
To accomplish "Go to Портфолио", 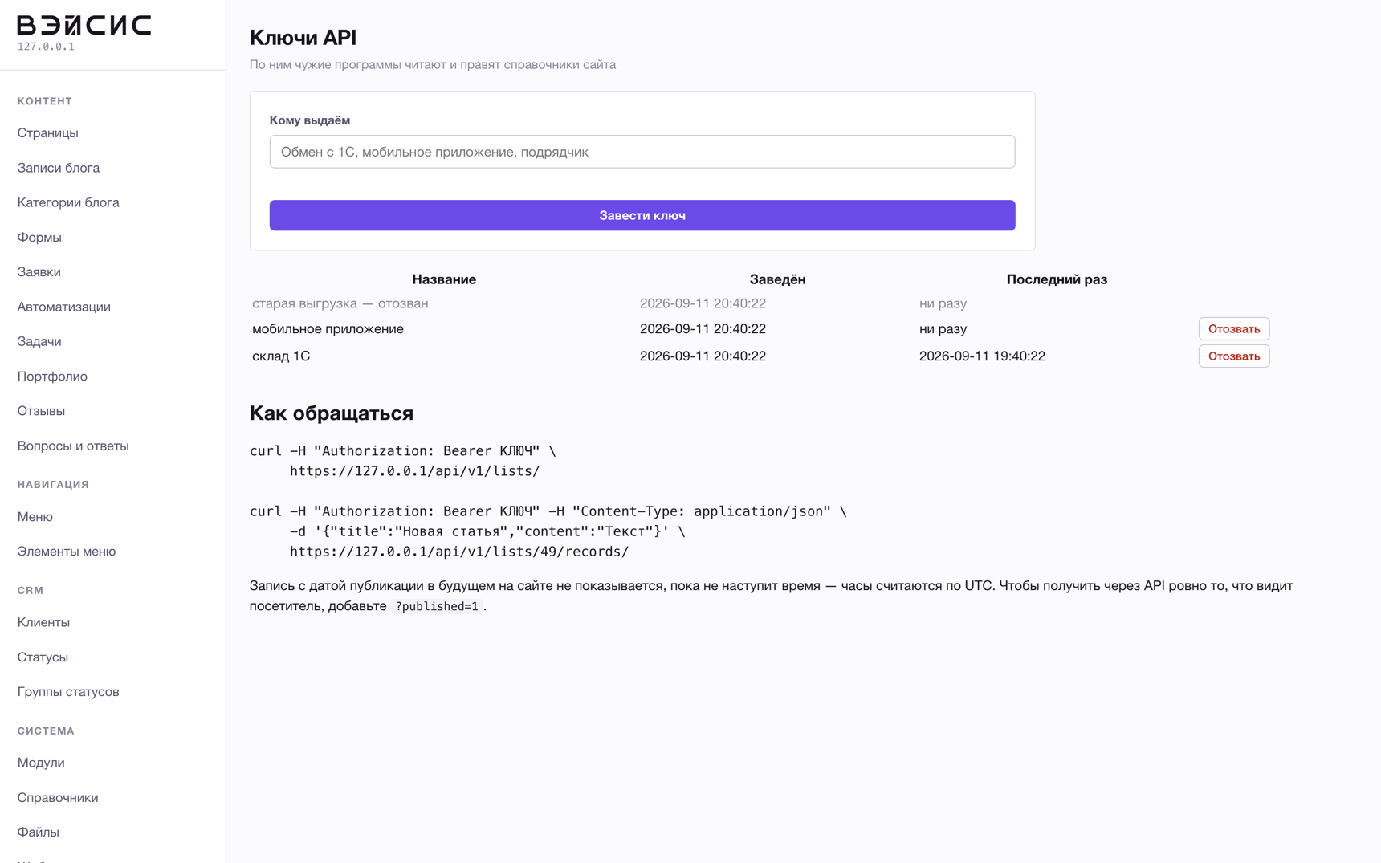I will click(52, 376).
